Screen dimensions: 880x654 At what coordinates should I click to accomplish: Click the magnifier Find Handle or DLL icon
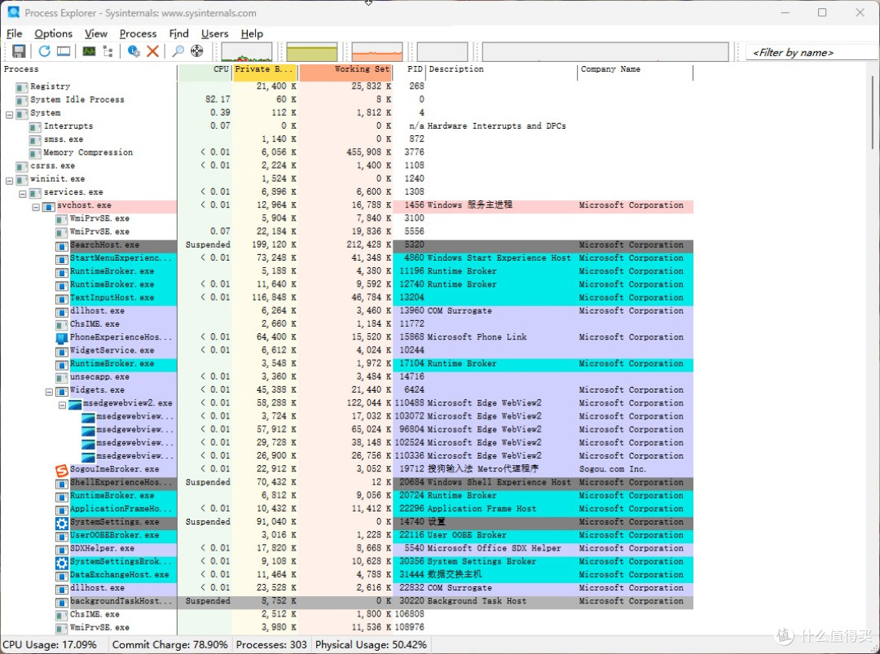pyautogui.click(x=178, y=51)
